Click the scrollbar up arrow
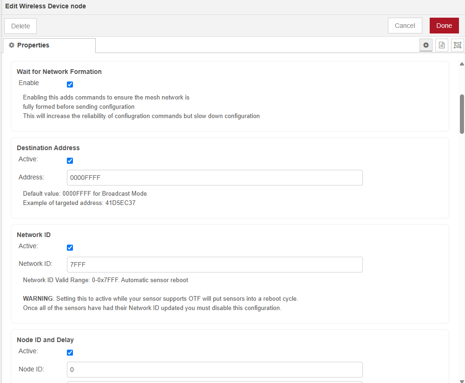465x383 pixels. pos(461,64)
